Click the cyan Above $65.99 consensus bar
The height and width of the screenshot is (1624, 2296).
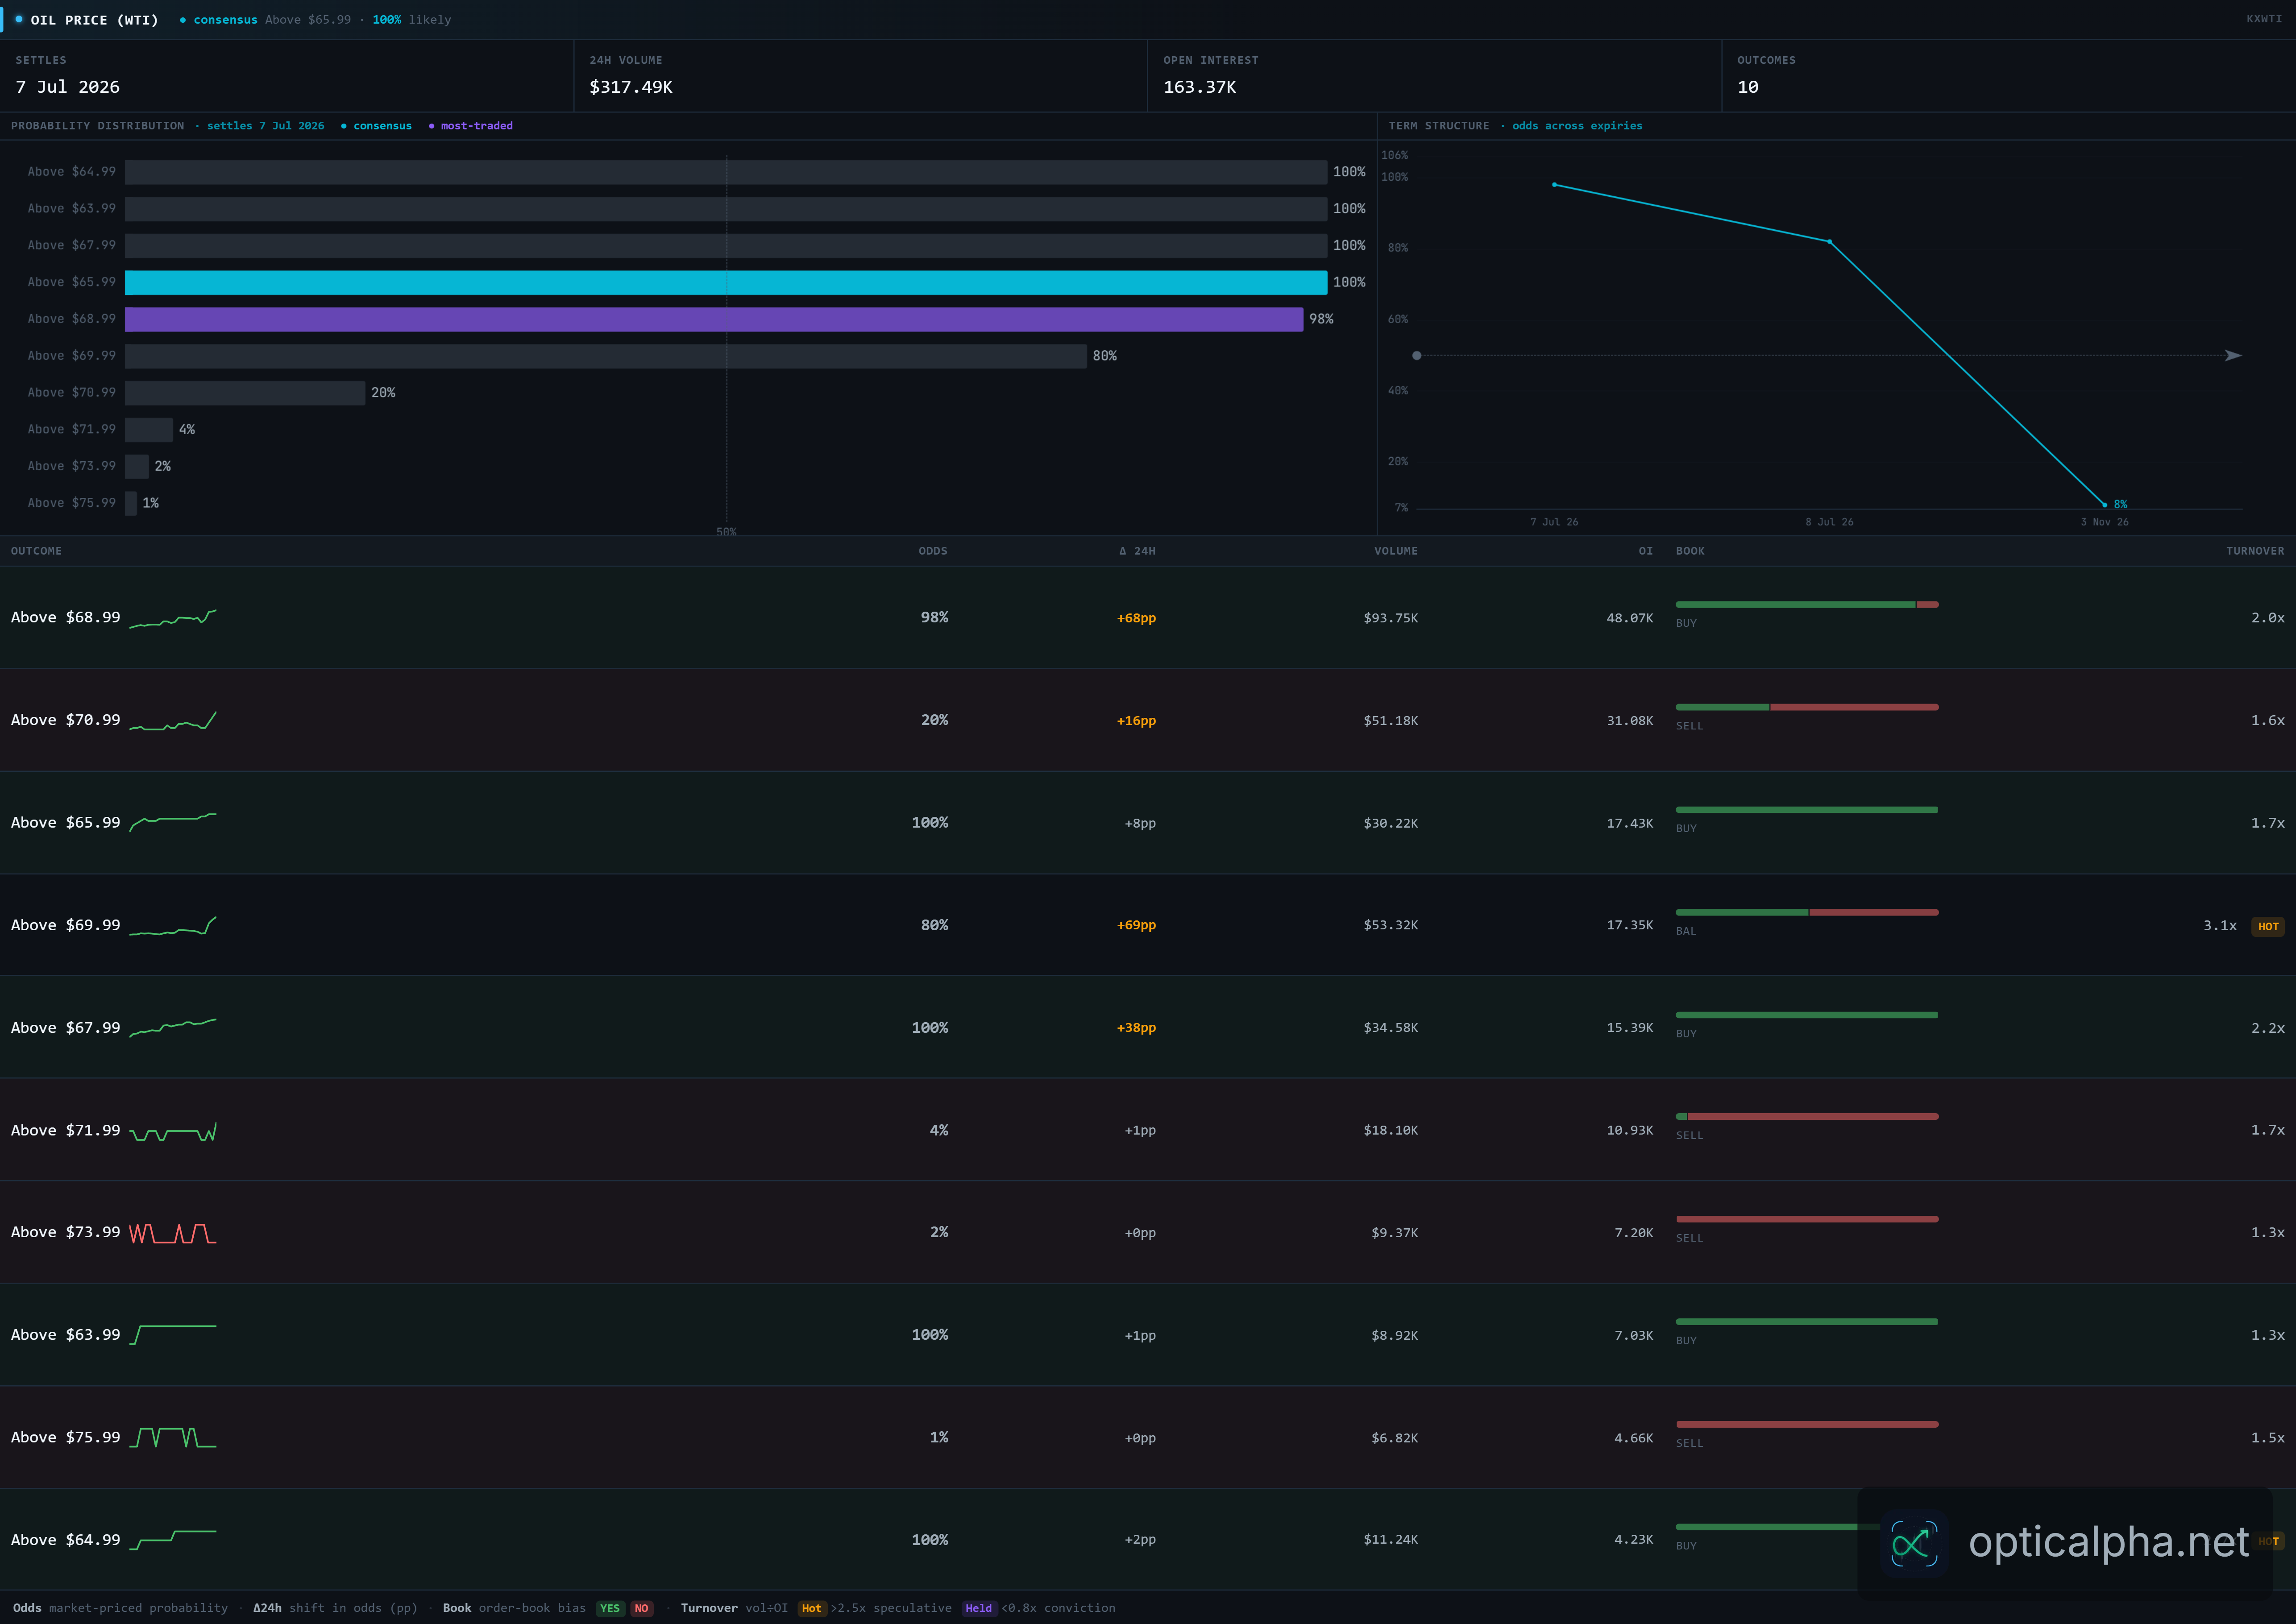coord(726,282)
